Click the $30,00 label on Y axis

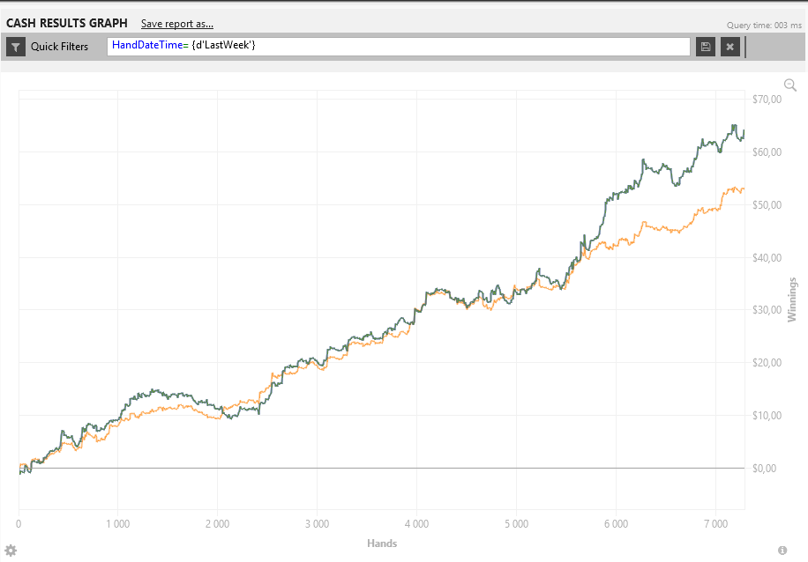[765, 310]
